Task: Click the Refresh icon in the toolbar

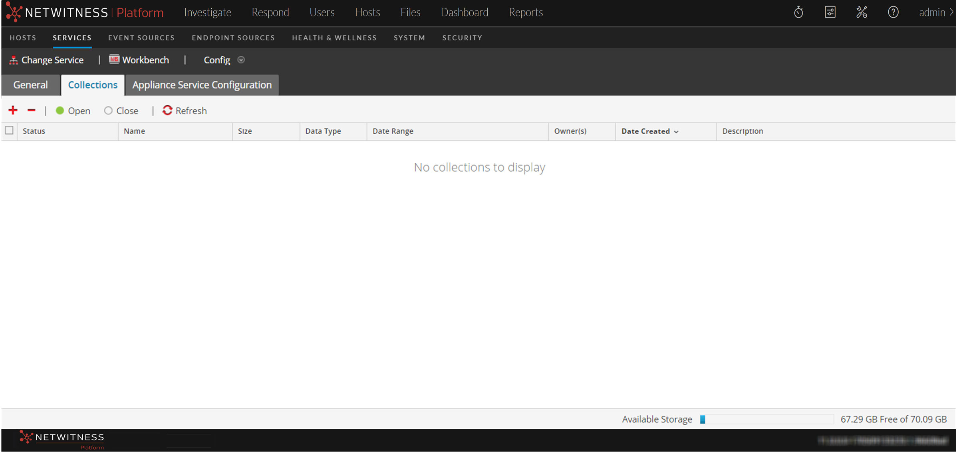Action: [167, 110]
